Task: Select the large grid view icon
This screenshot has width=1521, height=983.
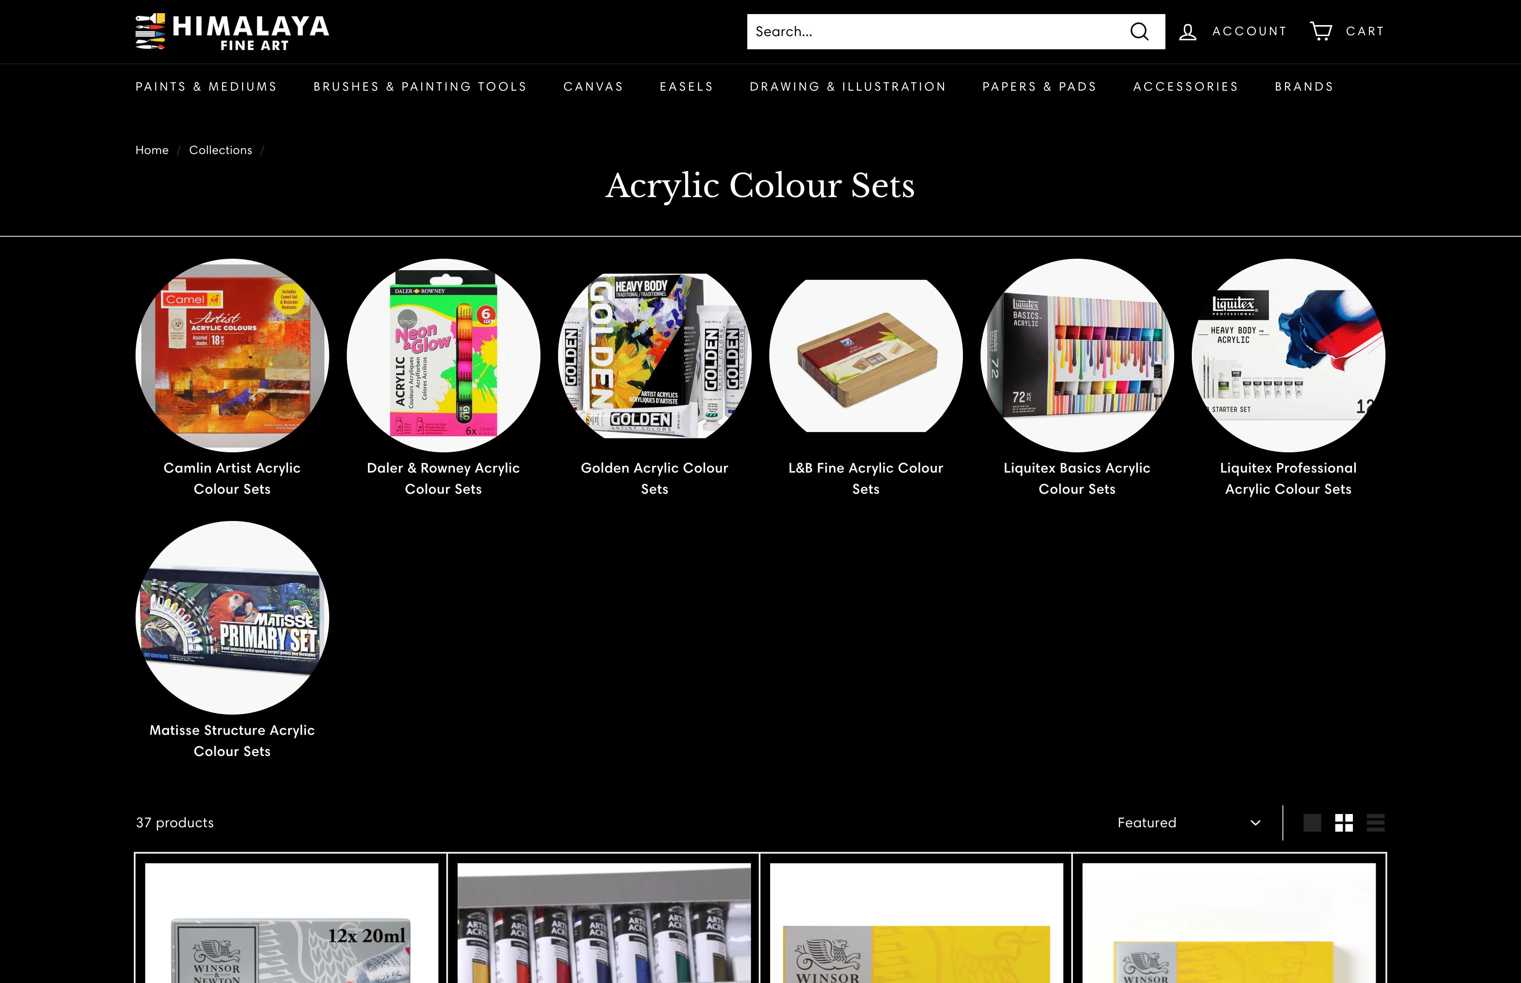Action: pyautogui.click(x=1312, y=822)
